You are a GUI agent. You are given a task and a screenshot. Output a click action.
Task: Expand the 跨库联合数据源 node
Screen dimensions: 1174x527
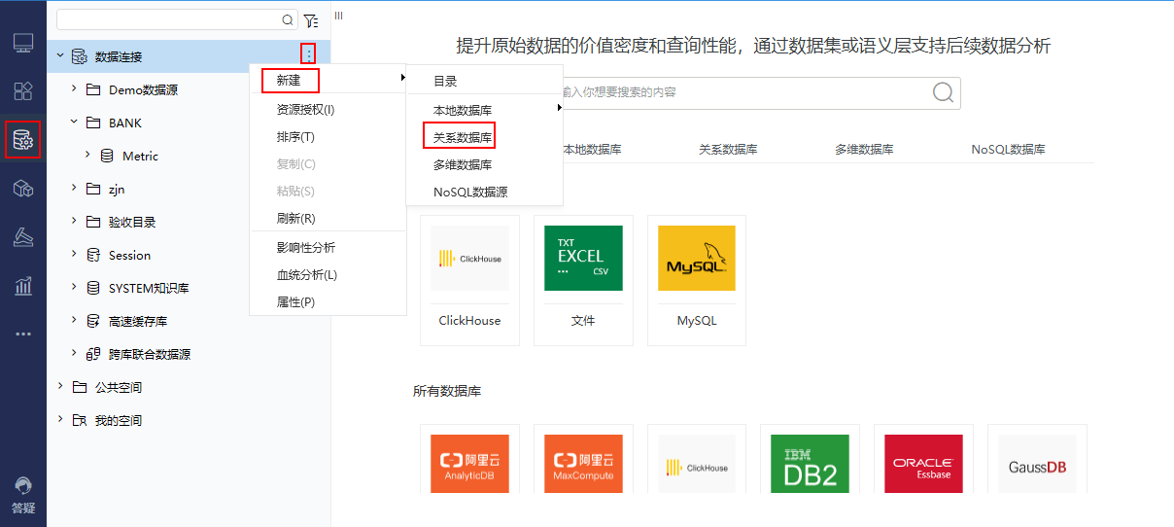coord(74,353)
